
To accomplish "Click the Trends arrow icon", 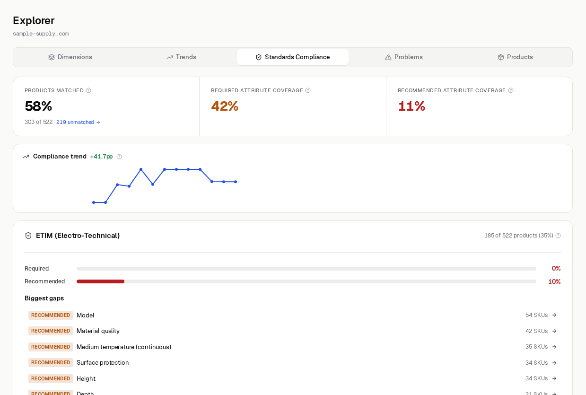I will click(170, 57).
